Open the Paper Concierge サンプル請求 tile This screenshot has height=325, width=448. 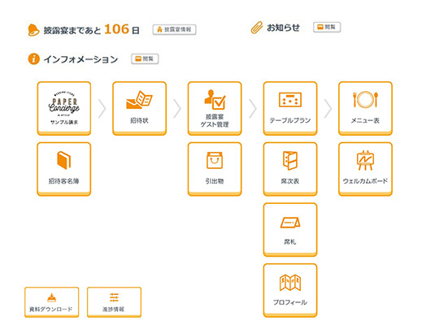[64, 108]
